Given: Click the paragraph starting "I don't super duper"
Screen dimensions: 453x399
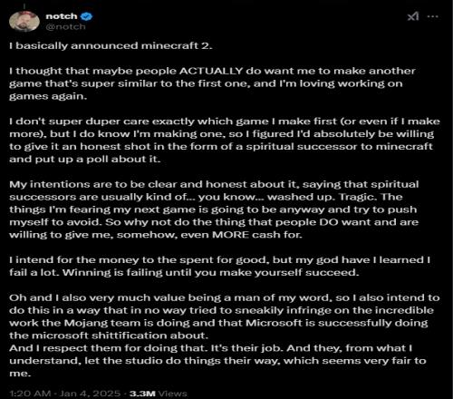Looking at the screenshot, I should [x=225, y=141].
